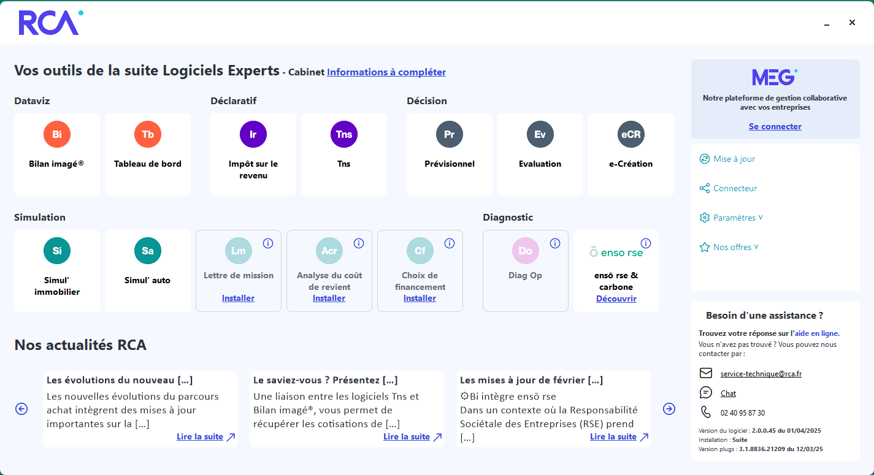Image resolution: width=874 pixels, height=475 pixels.
Task: Show info for Lettre de mission
Action: pyautogui.click(x=268, y=243)
